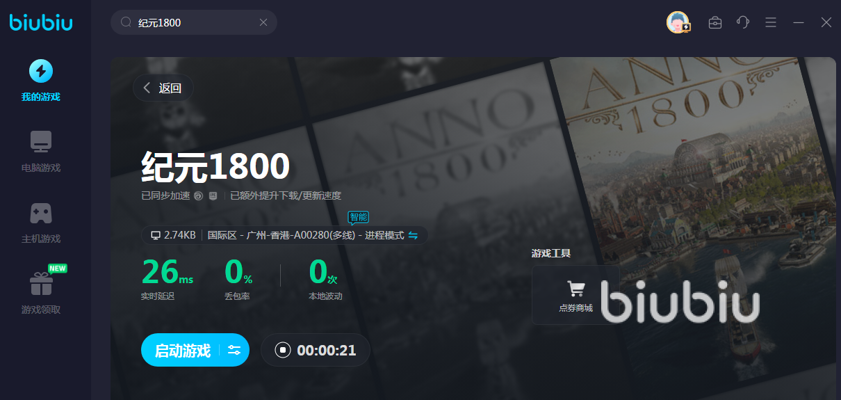Click the 智能 mode badge
The height and width of the screenshot is (400, 841).
[x=358, y=217]
